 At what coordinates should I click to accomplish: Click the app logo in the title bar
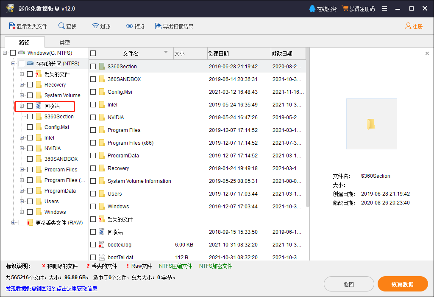click(10, 8)
